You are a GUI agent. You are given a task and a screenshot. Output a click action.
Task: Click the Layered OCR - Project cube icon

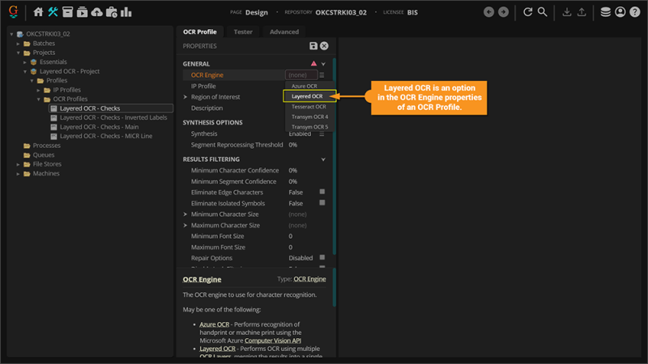point(33,71)
